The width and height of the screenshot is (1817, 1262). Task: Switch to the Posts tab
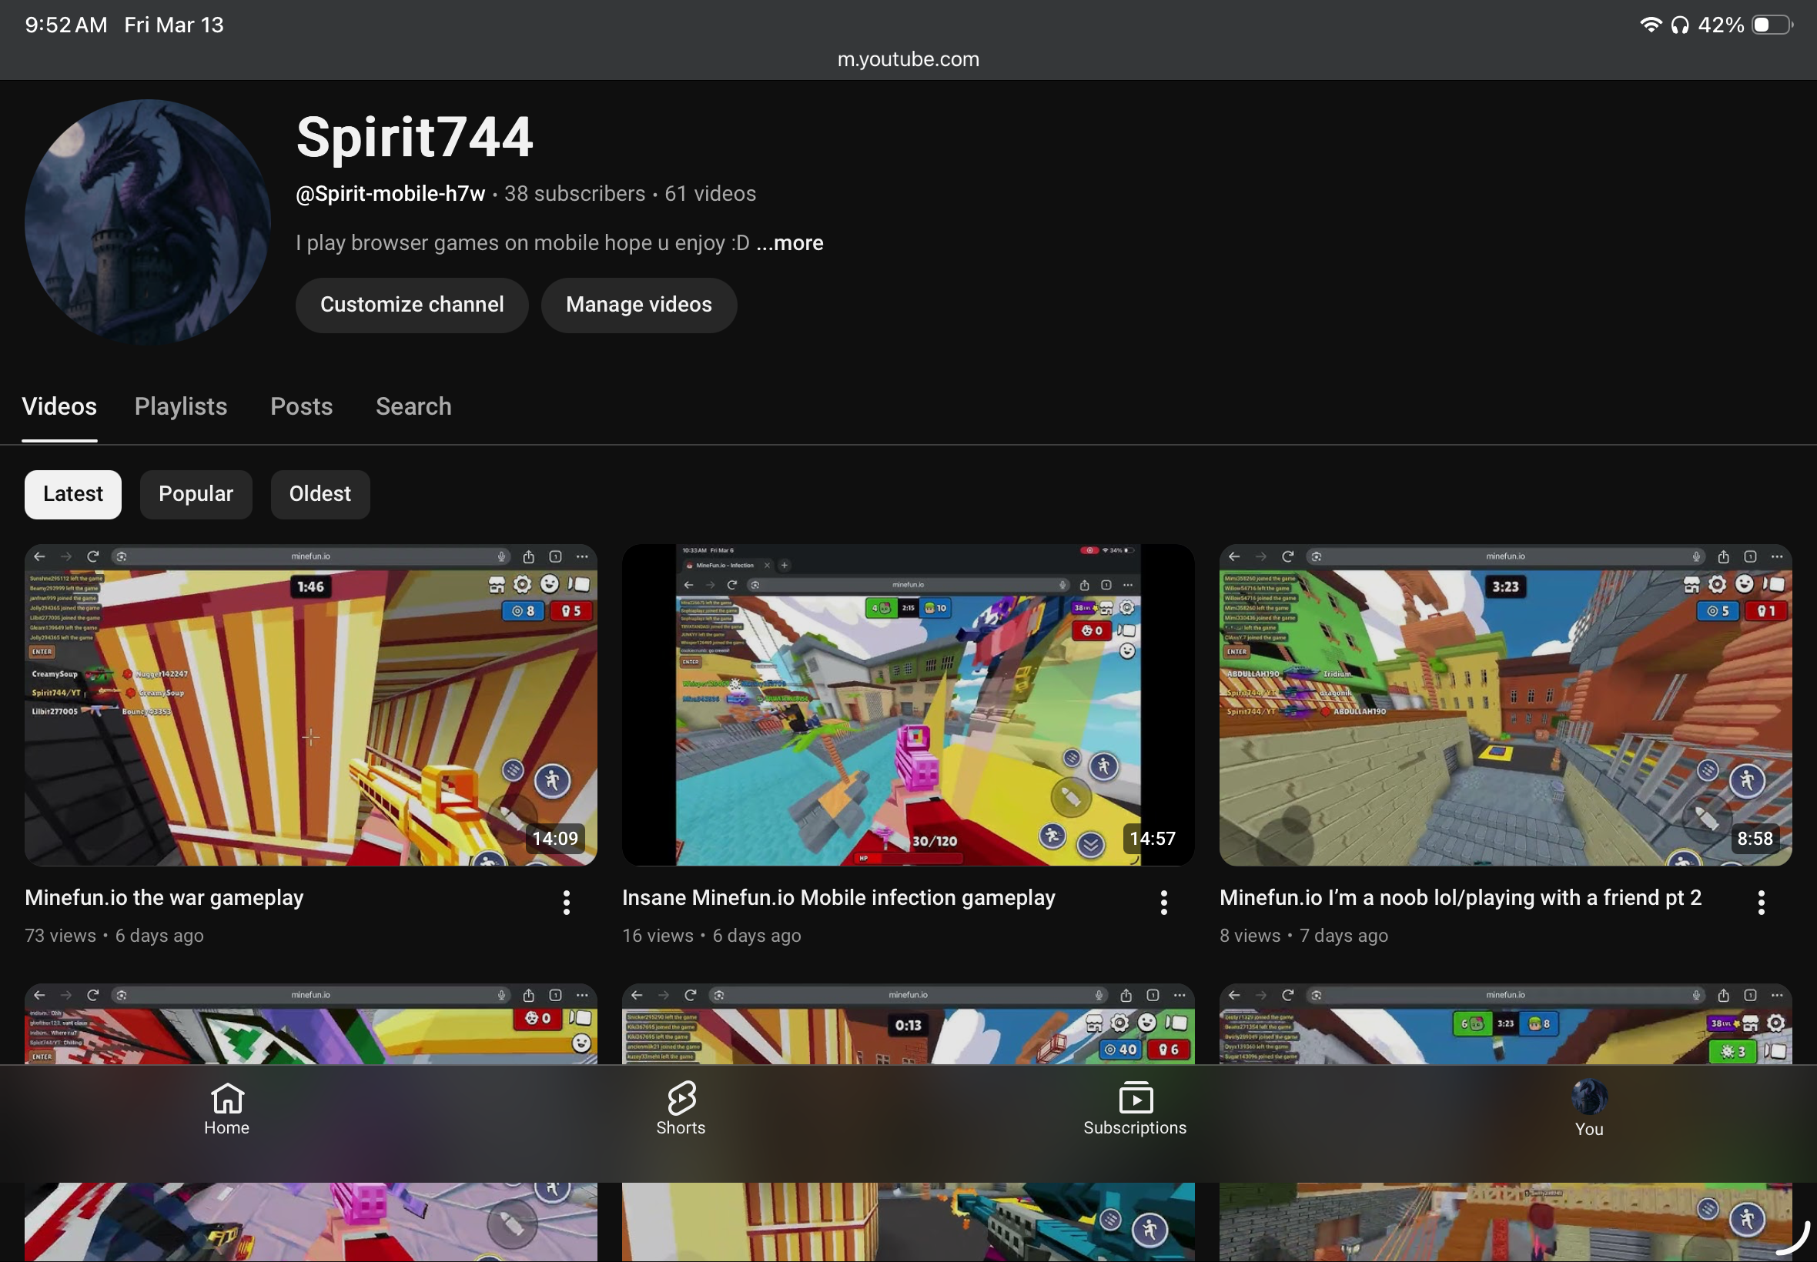pos(301,406)
